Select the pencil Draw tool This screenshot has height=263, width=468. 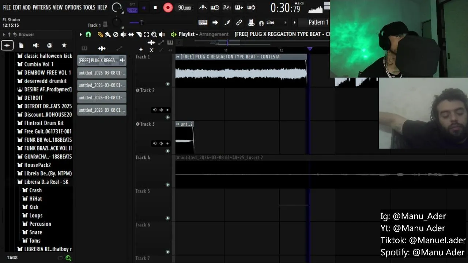[x=100, y=34]
